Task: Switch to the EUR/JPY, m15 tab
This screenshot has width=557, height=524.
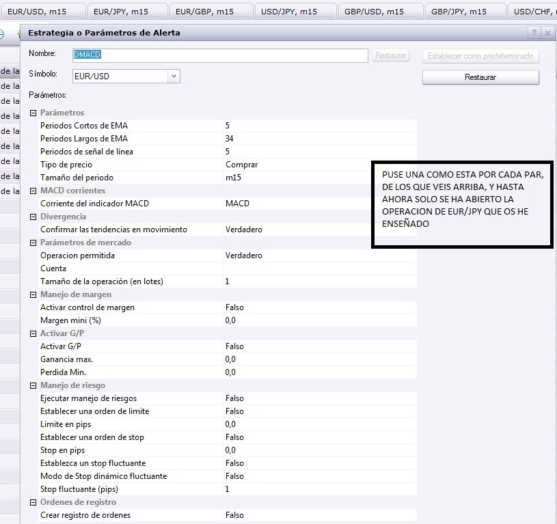Action: (x=126, y=12)
